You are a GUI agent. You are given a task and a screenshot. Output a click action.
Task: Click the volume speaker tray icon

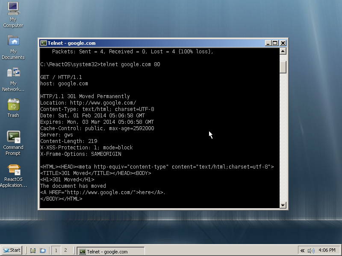pyautogui.click(x=311, y=251)
